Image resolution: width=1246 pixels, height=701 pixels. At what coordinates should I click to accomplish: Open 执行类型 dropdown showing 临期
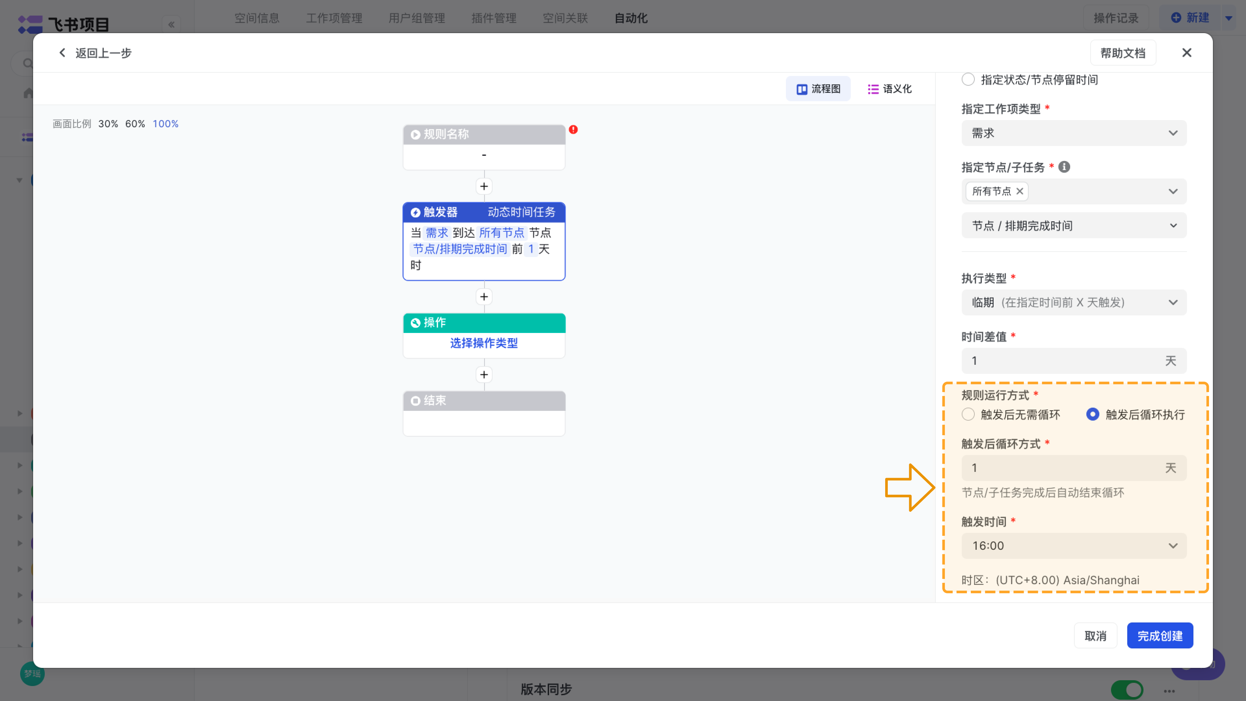1074,302
